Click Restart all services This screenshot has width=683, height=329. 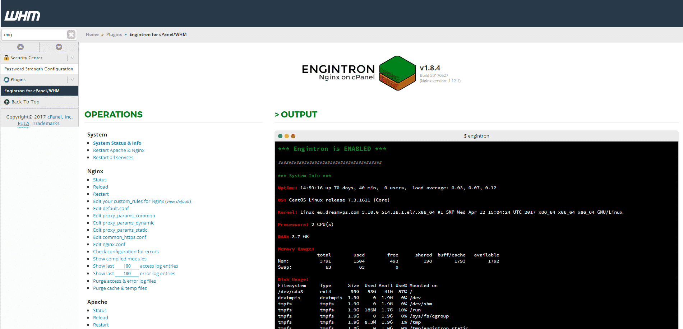[x=113, y=158]
